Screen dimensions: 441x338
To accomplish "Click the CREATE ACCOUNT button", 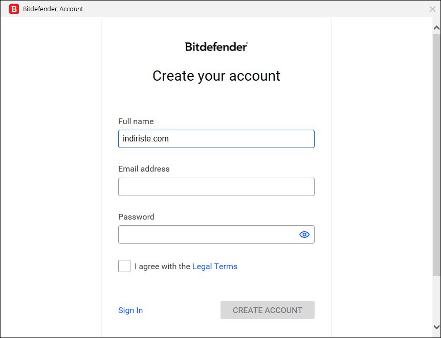I will point(268,310).
